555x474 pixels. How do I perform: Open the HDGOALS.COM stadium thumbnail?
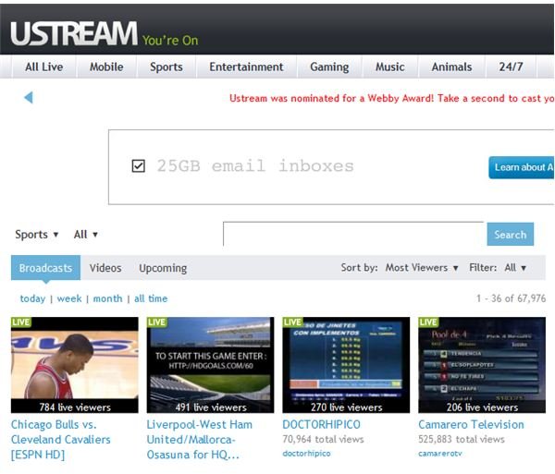210,365
